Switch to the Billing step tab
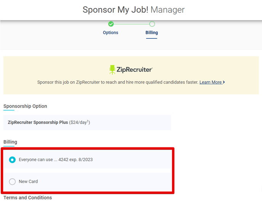This screenshot has width=262, height=201. pyautogui.click(x=152, y=33)
